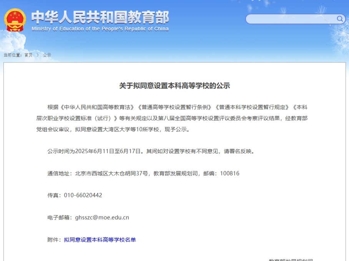The width and height of the screenshot is (349, 261).
Task: Open attachment 拟同意设置本科高等学校名单
Action: pos(100,240)
